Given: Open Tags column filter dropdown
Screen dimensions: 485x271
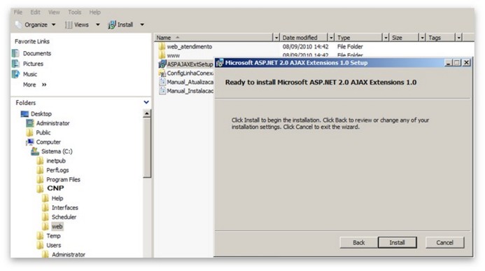Looking at the screenshot, I should 458,38.
